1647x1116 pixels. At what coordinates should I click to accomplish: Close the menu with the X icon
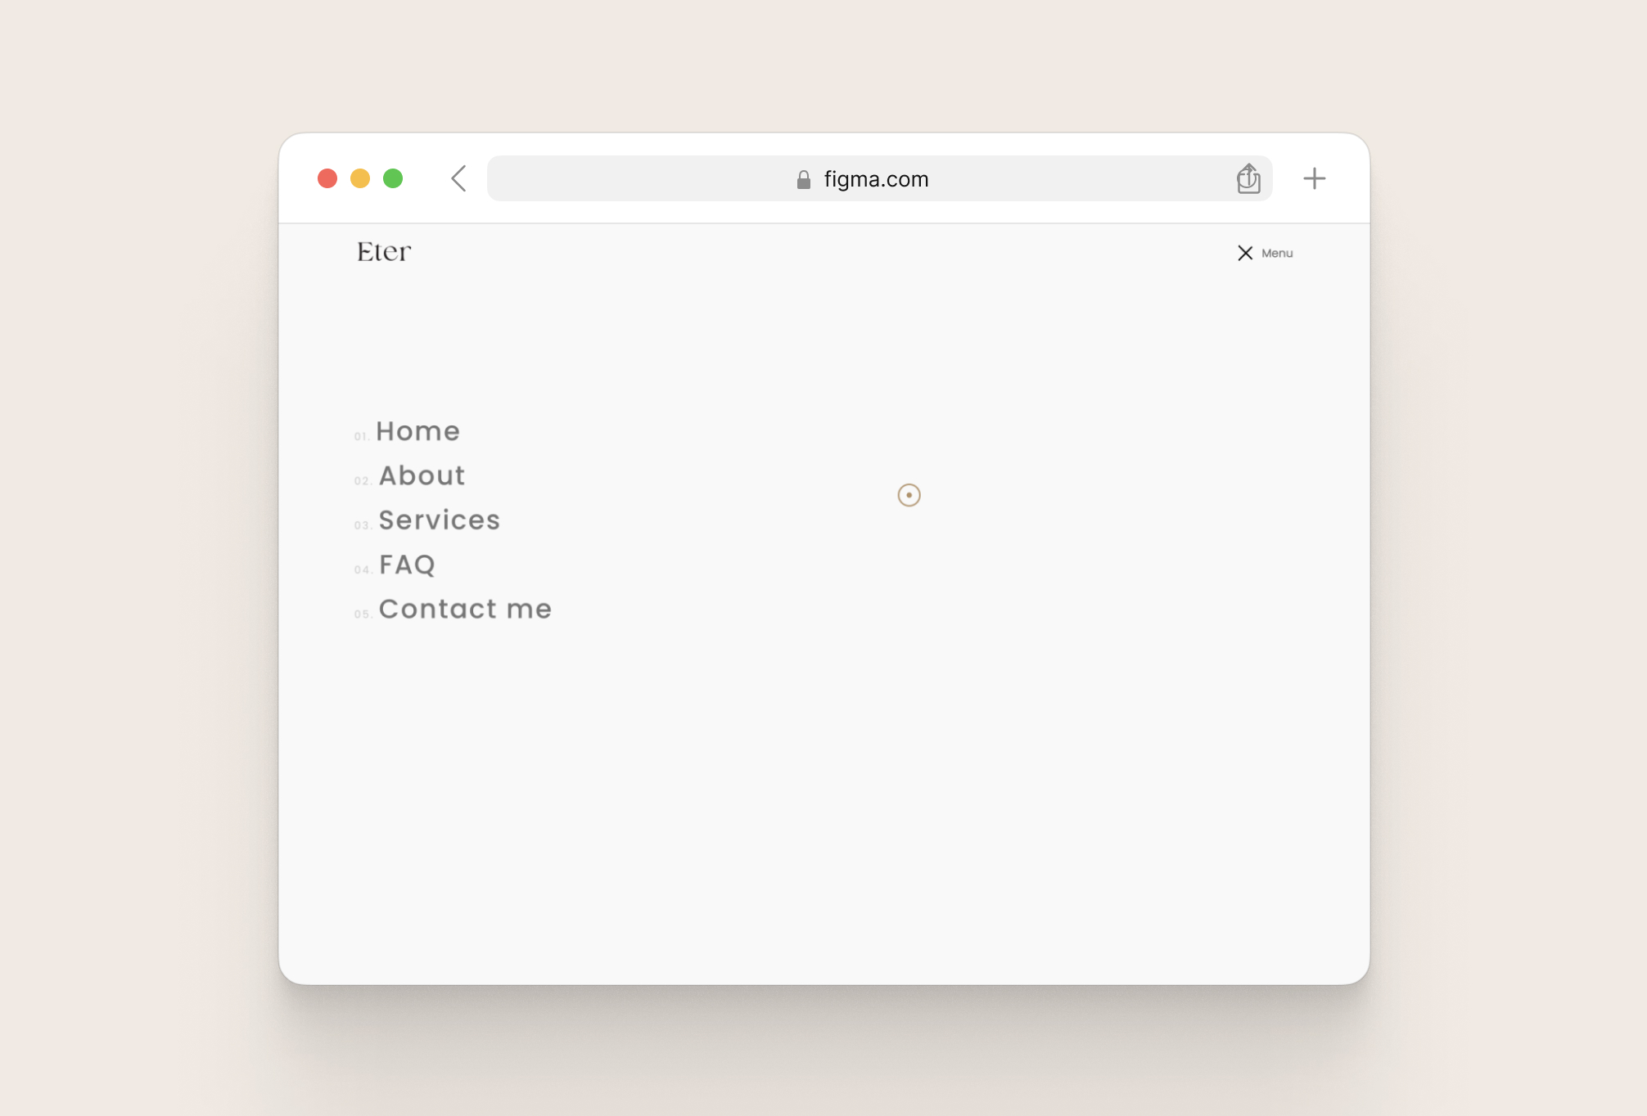(1244, 253)
